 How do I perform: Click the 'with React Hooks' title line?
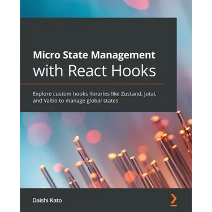[x=94, y=71]
